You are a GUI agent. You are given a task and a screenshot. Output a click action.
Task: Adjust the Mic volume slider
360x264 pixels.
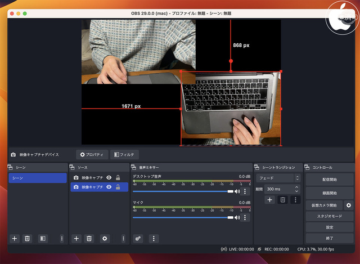(183, 217)
